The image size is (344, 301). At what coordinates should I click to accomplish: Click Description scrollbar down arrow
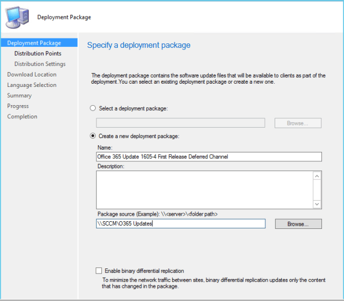[x=317, y=204]
